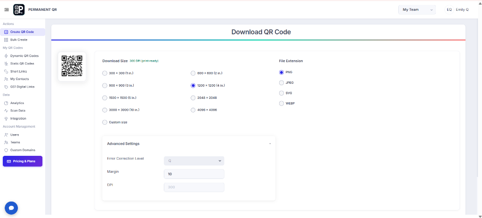482x218 pixels.
Task: Open the My Team dropdown
Action: click(x=417, y=10)
